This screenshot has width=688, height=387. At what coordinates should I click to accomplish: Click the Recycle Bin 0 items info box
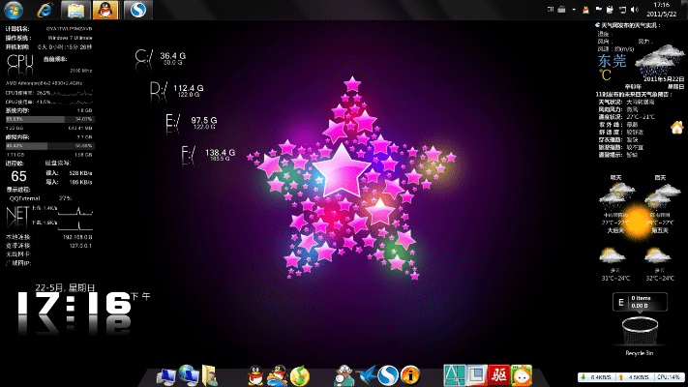point(640,302)
